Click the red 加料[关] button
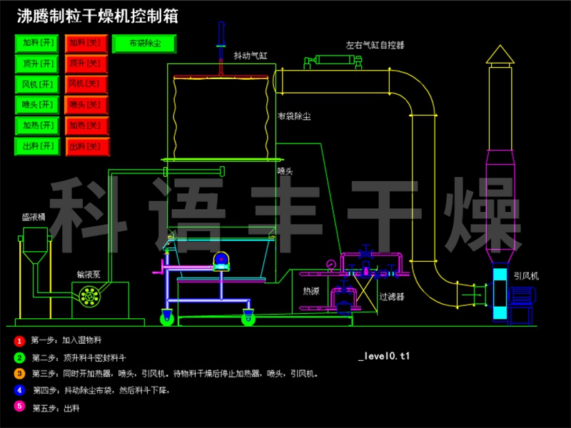This screenshot has height=428, width=571. pos(86,44)
